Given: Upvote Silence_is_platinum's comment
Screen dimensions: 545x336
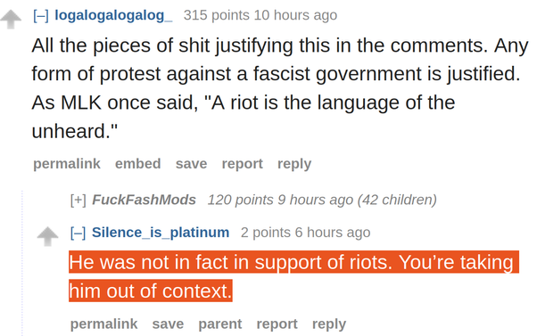Looking at the screenshot, I should click(x=47, y=236).
